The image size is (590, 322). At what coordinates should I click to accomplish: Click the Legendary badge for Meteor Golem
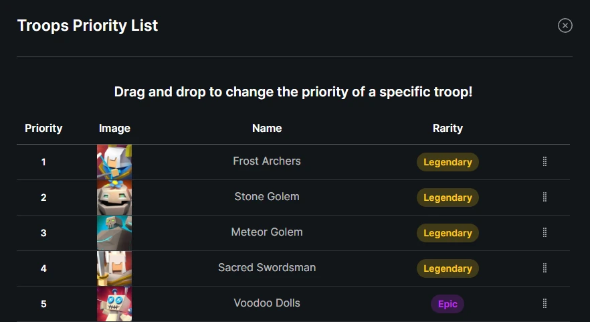coord(448,233)
